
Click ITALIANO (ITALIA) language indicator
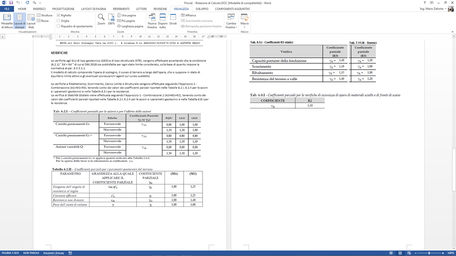coord(53,253)
